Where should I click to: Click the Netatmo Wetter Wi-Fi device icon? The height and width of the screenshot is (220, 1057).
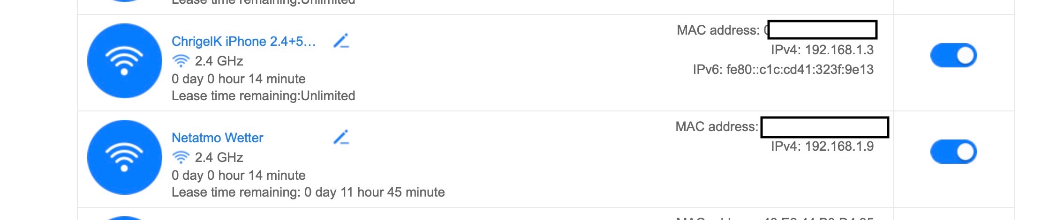coord(124,157)
